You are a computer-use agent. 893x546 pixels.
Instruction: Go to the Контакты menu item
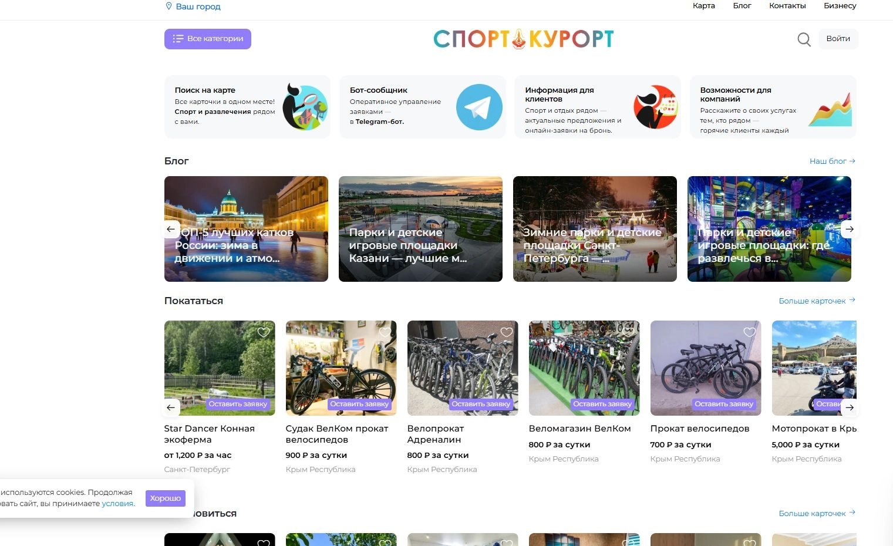click(x=787, y=6)
